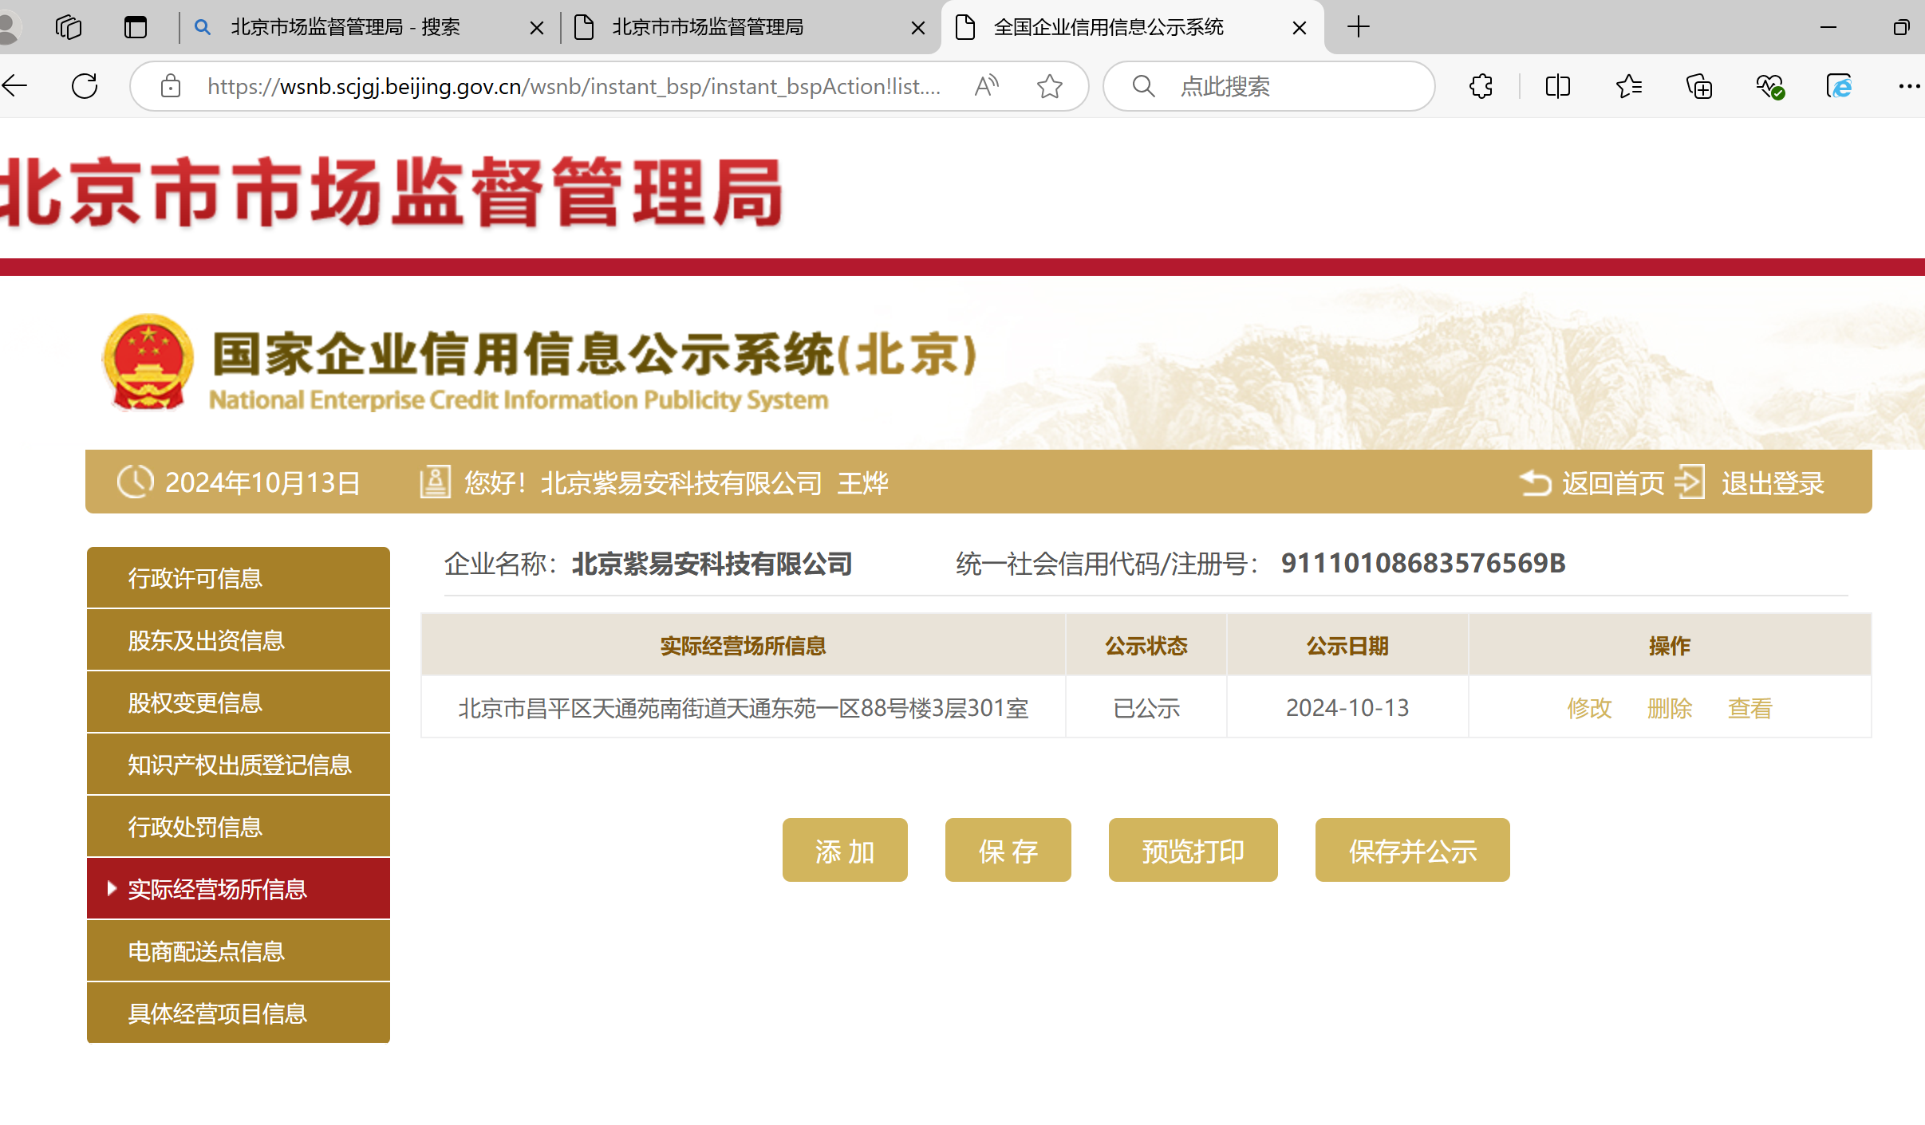Open the workspaces icon in title bar
The image size is (1925, 1125).
(x=69, y=27)
